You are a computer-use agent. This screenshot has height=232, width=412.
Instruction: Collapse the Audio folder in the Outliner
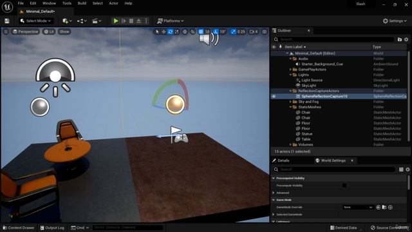click(x=290, y=59)
